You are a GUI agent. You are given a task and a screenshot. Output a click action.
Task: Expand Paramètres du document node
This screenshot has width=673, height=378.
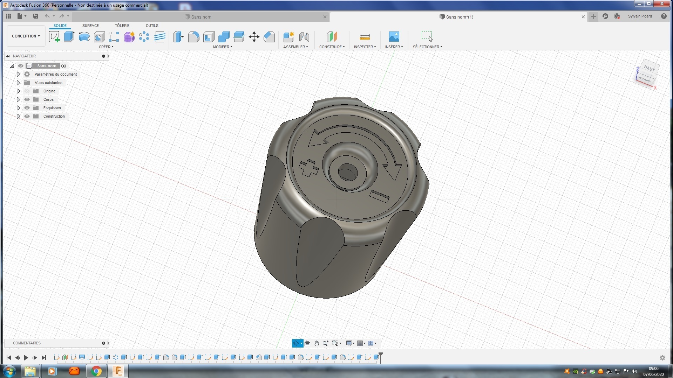click(x=18, y=74)
